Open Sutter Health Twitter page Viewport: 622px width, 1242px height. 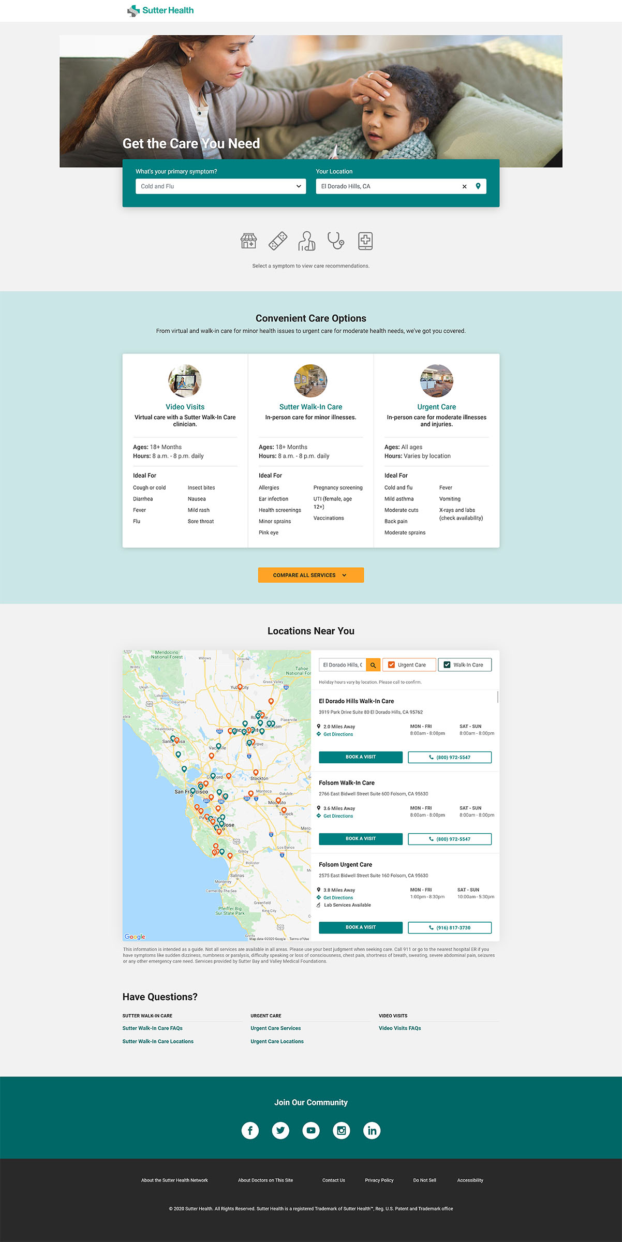click(280, 1130)
